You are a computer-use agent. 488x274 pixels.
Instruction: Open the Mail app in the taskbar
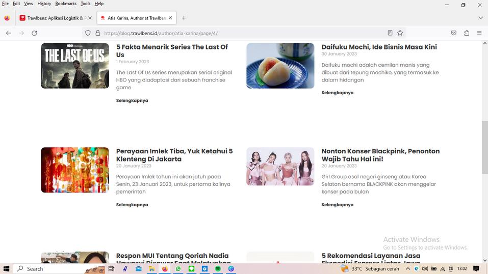[139, 269]
